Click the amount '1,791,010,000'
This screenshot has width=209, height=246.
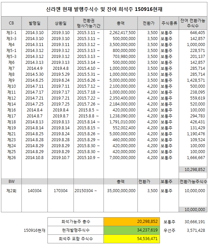pyautogui.click(x=122, y=122)
